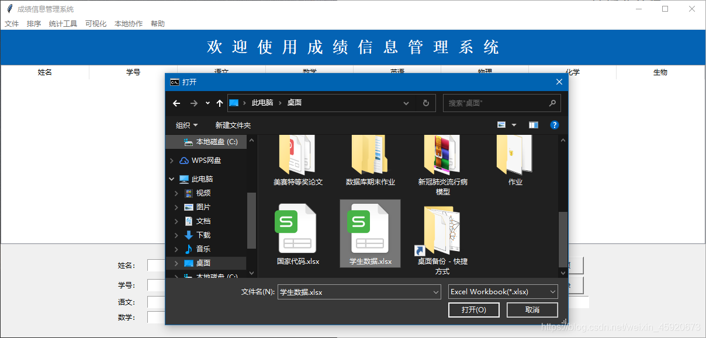Navigate up one folder level
706x338 pixels.
coord(219,103)
